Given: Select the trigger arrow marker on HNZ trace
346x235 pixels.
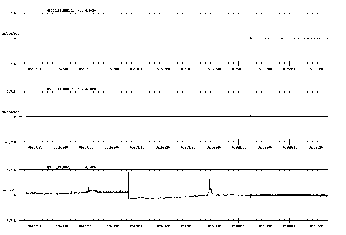Looking at the screenshot, I should (251, 195).
